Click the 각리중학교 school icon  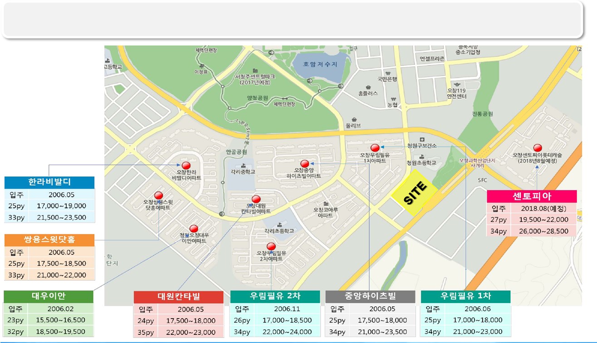coord(244,165)
